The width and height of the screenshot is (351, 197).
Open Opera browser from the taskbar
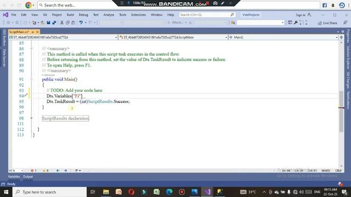click(x=131, y=192)
